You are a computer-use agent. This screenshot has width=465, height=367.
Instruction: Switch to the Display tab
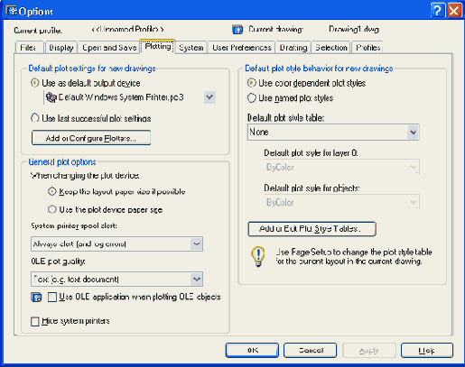pyautogui.click(x=61, y=48)
